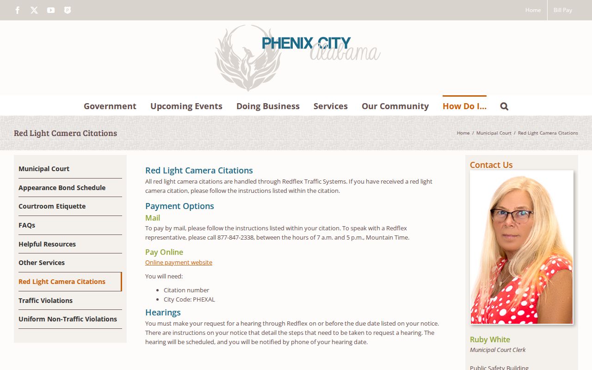The height and width of the screenshot is (370, 592).
Task: Click the City Code: PHEXAL bullet
Action: (189, 299)
